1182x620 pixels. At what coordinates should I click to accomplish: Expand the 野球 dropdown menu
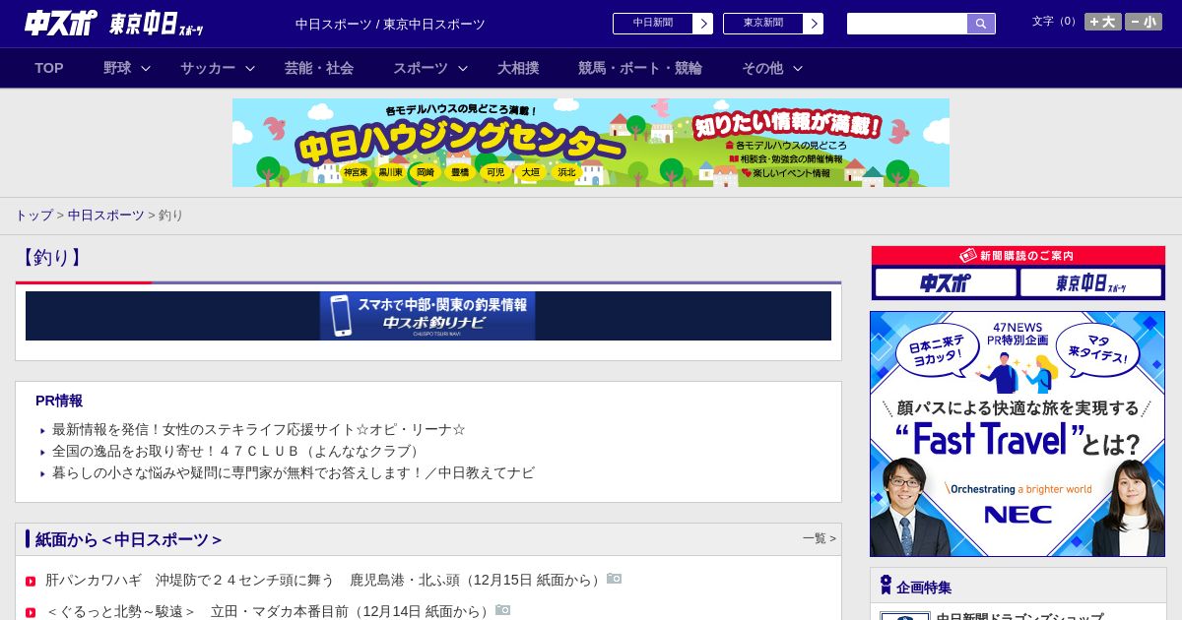[x=127, y=68]
